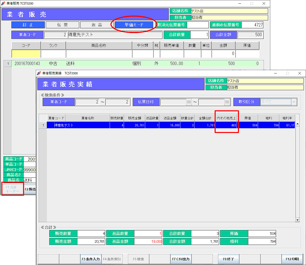Image resolution: width=306 pixels, height=265 pixels.
Task: Click the yellow コード input field
Action: pyautogui.click(x=26, y=54)
